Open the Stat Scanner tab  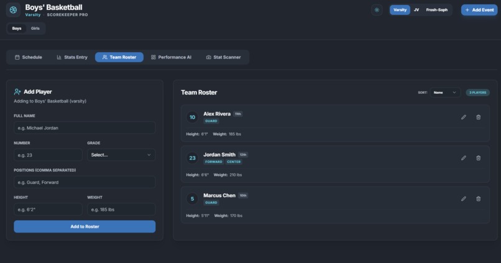tap(223, 57)
